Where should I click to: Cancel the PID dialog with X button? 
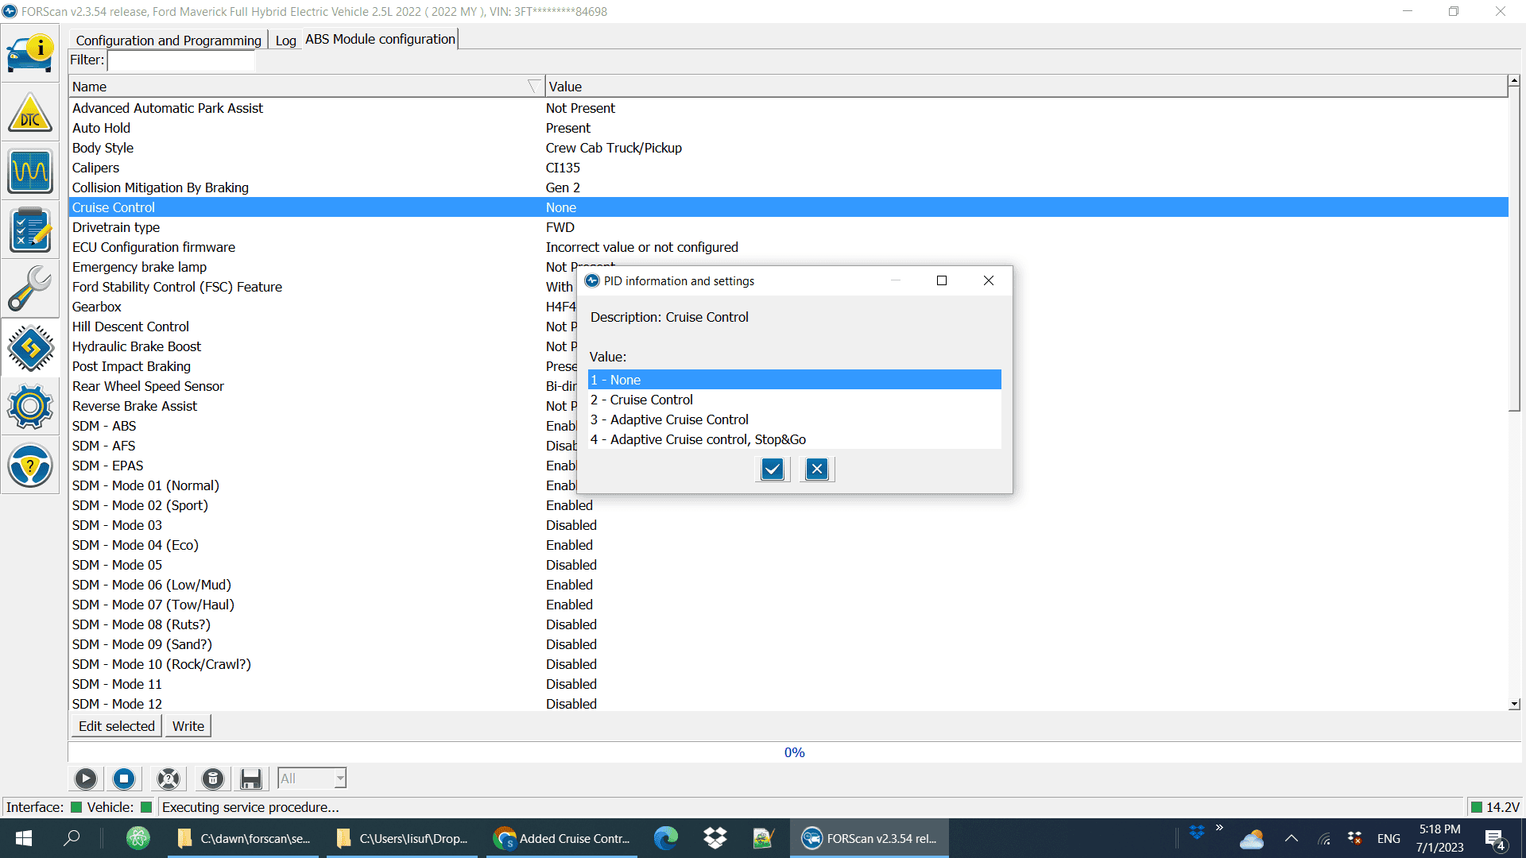click(817, 470)
